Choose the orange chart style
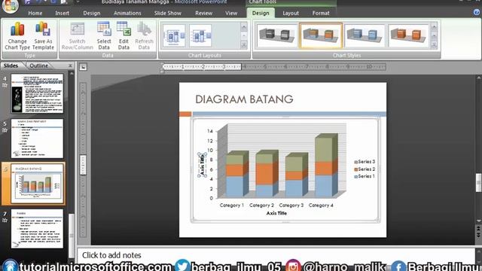 [408, 35]
